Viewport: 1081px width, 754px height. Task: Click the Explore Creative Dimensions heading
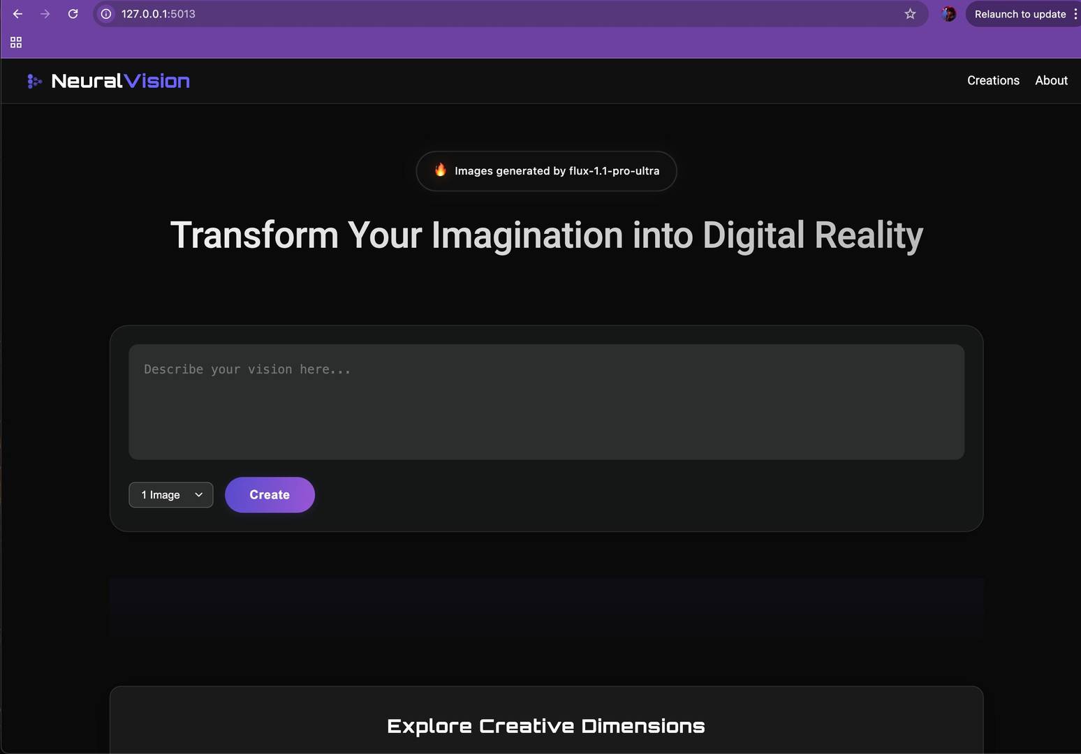pos(546,726)
